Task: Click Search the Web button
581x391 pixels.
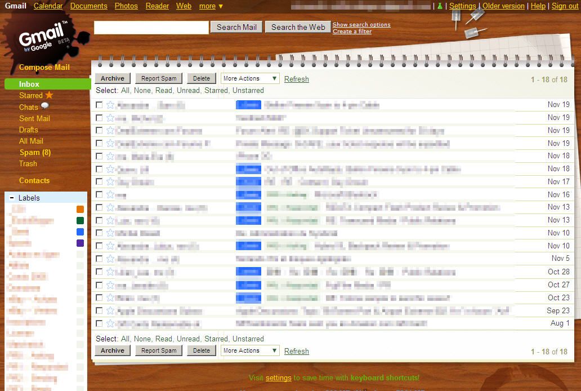Action: coord(298,27)
